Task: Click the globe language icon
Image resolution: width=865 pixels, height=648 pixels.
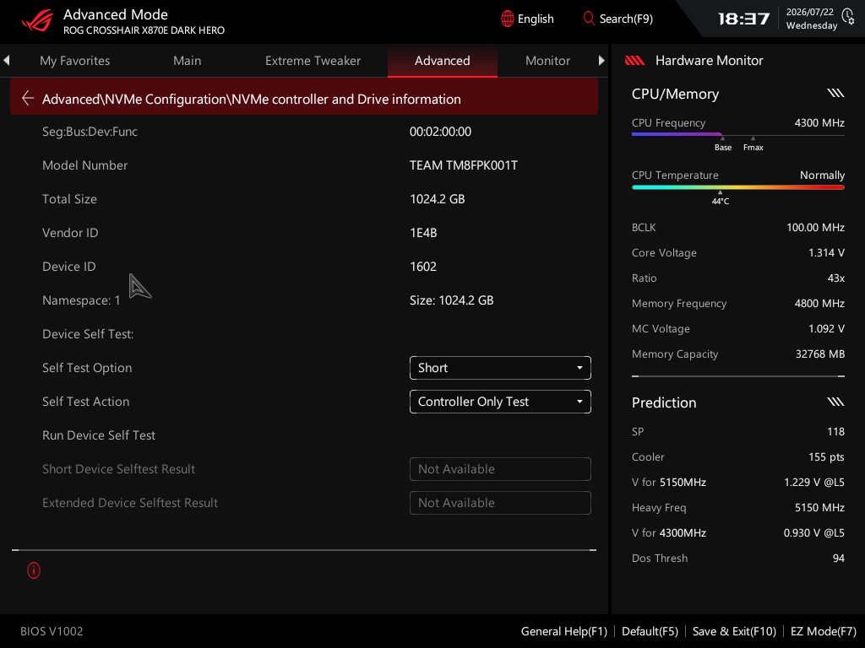Action: click(507, 19)
